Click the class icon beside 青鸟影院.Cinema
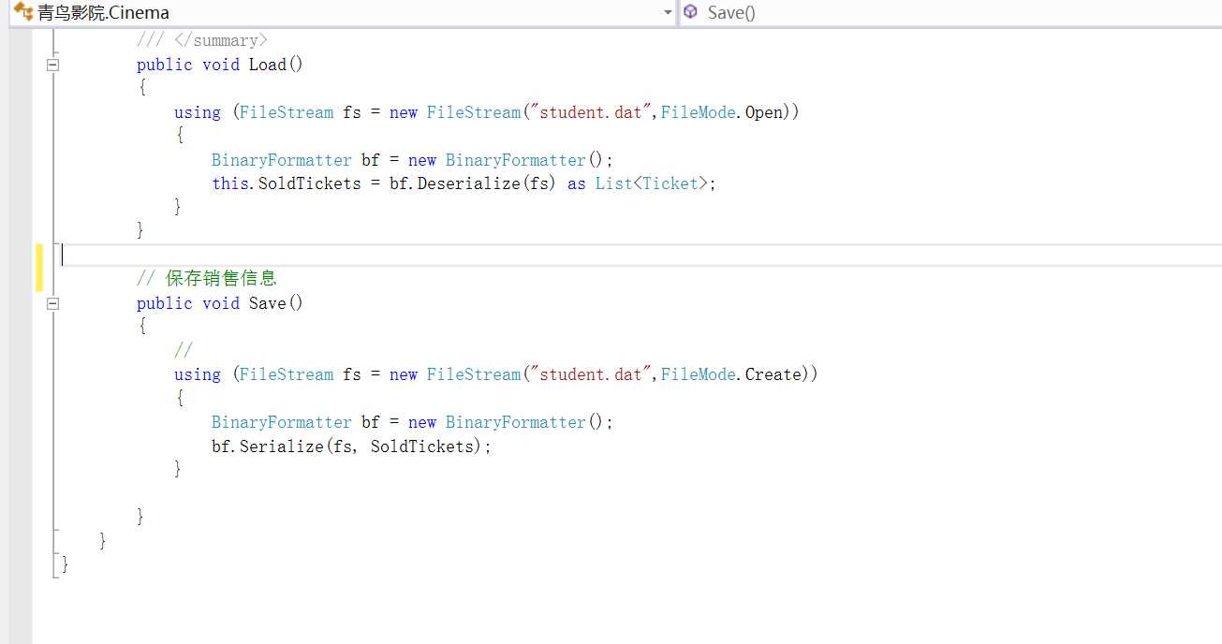Screen dimensions: 1222x644 [22, 12]
